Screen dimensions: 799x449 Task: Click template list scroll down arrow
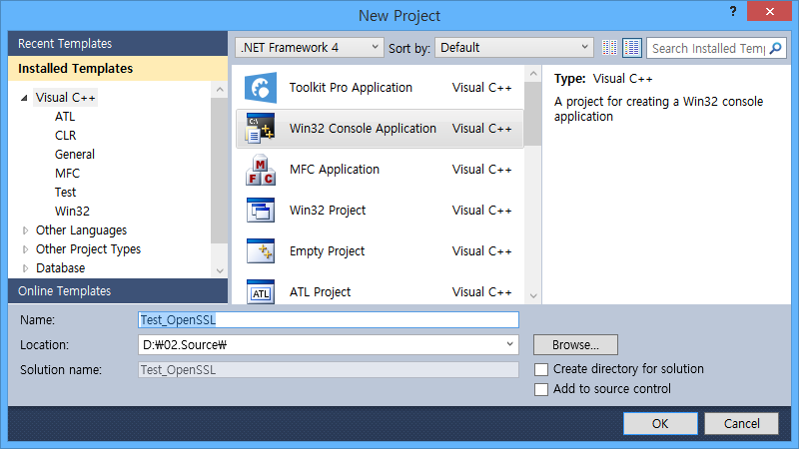pyautogui.click(x=533, y=295)
